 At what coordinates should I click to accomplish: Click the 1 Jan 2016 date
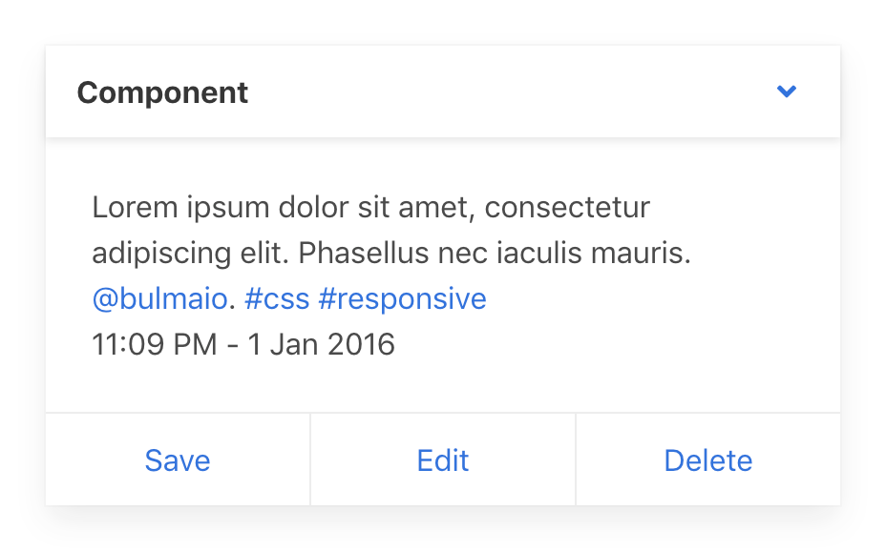[x=322, y=344]
